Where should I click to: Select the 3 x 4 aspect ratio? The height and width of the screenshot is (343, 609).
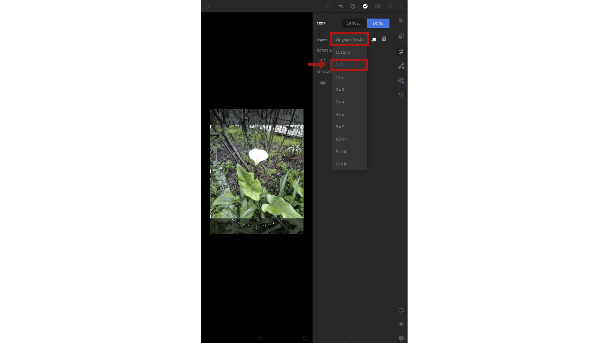(349, 102)
